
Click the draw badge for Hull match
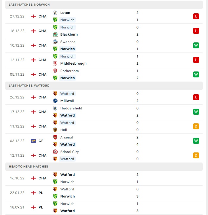pos(196,126)
